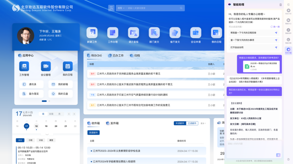Open the 我的云盘 button

[x=60, y=94]
